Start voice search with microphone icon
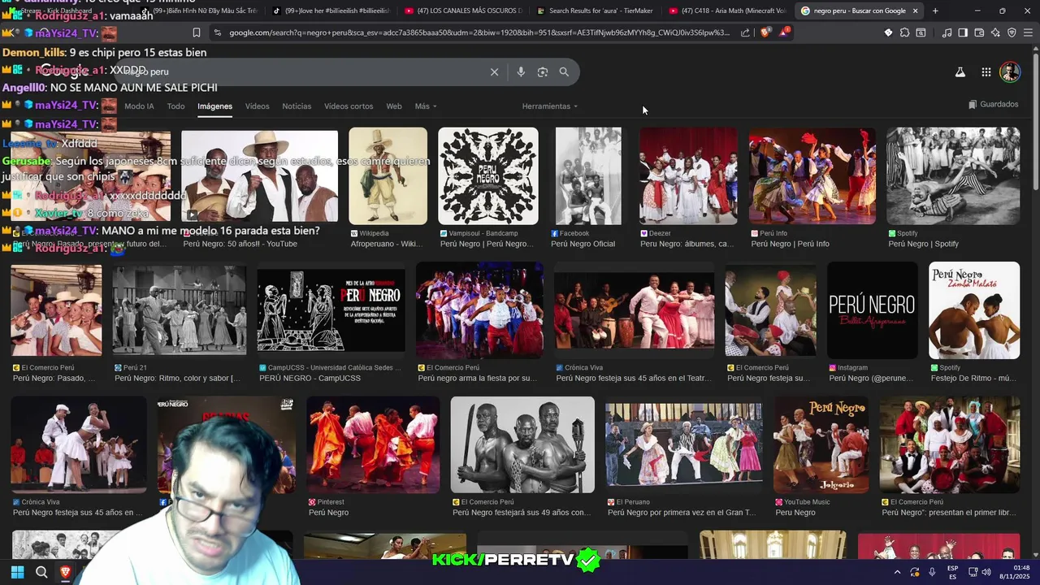This screenshot has width=1040, height=585. pos(521,71)
